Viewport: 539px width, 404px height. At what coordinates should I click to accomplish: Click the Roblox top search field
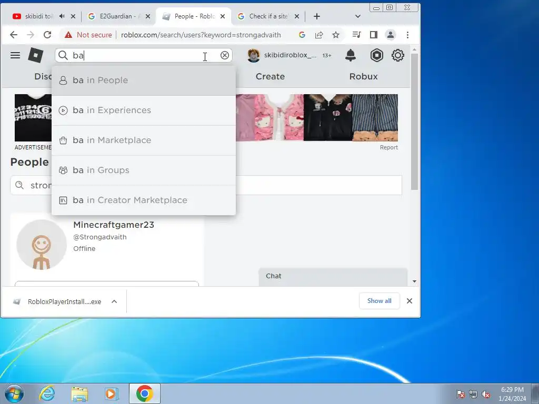coord(144,55)
